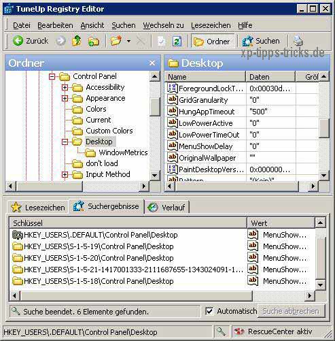Select the Custom Colors folder
335x341 pixels.
(x=109, y=131)
